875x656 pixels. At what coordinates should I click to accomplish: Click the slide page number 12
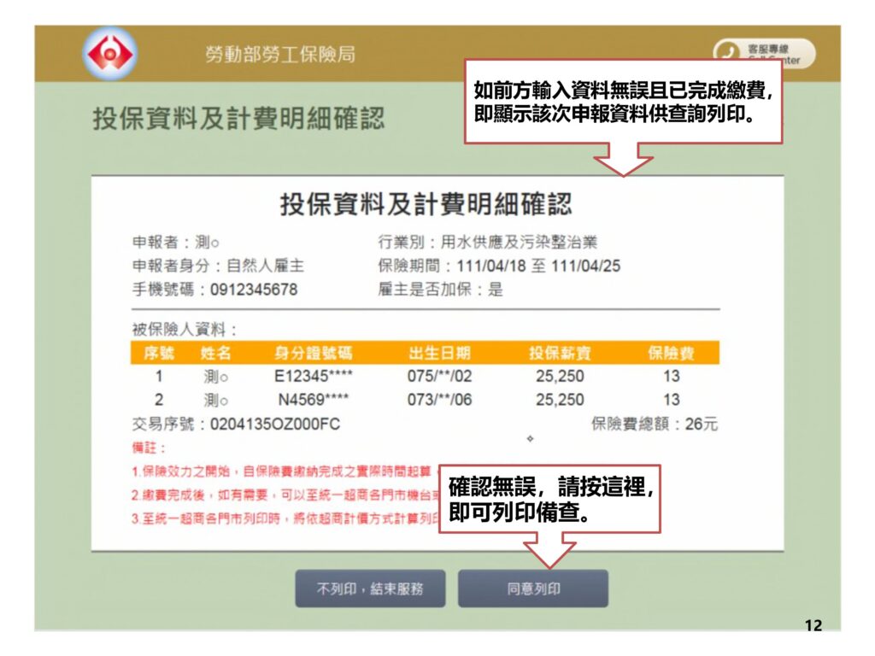(x=813, y=626)
